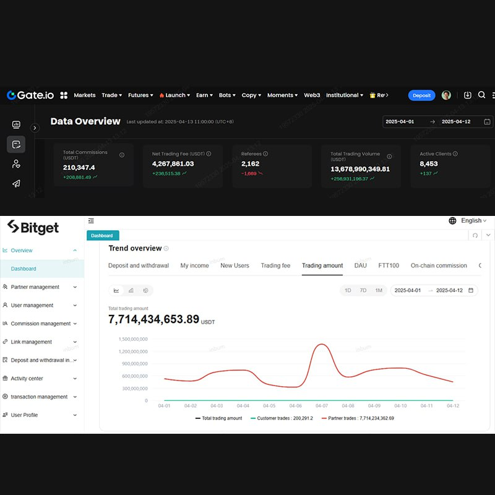
Task: Select the Gate.io sidebar data overview icon
Action: pos(16,144)
